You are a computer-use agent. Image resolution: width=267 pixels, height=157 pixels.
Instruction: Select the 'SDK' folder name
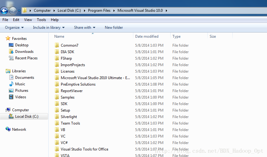pos(64,104)
